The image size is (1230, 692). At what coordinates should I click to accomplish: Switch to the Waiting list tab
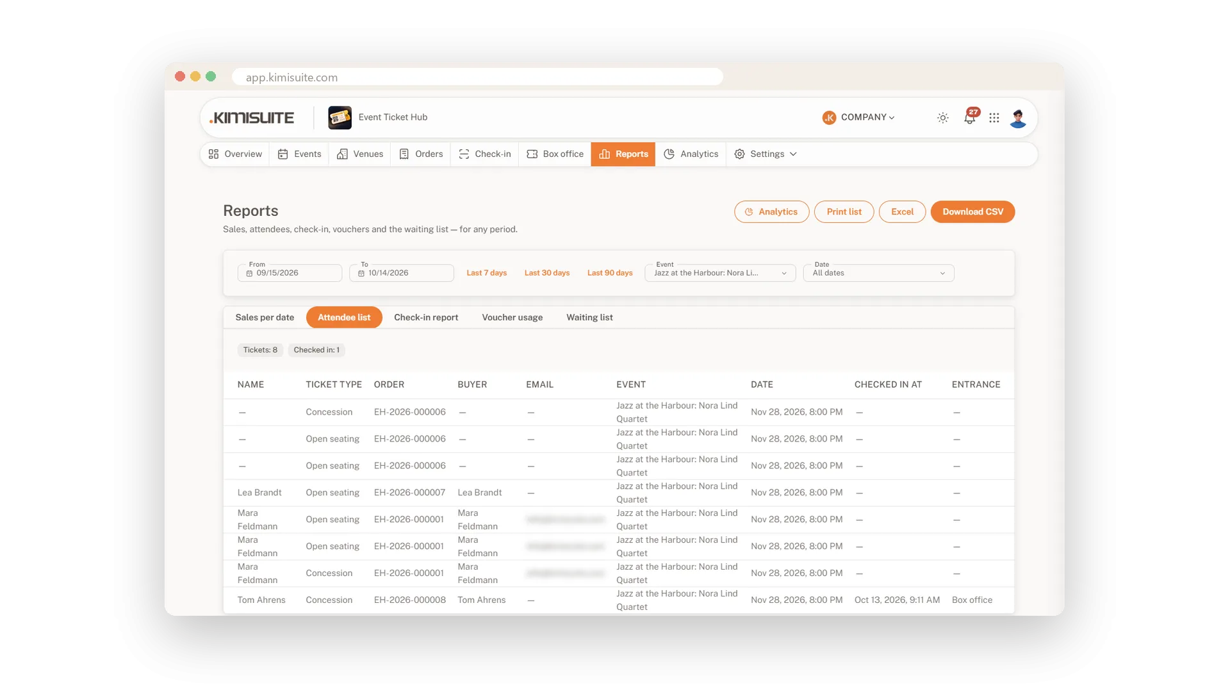pos(589,318)
